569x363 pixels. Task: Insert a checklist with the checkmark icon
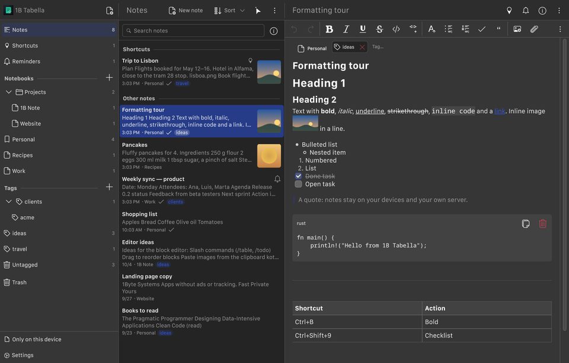coord(481,29)
